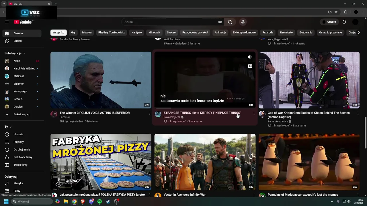Click the Utwórz create button
This screenshot has width=367, height=206.
pyautogui.click(x=329, y=22)
